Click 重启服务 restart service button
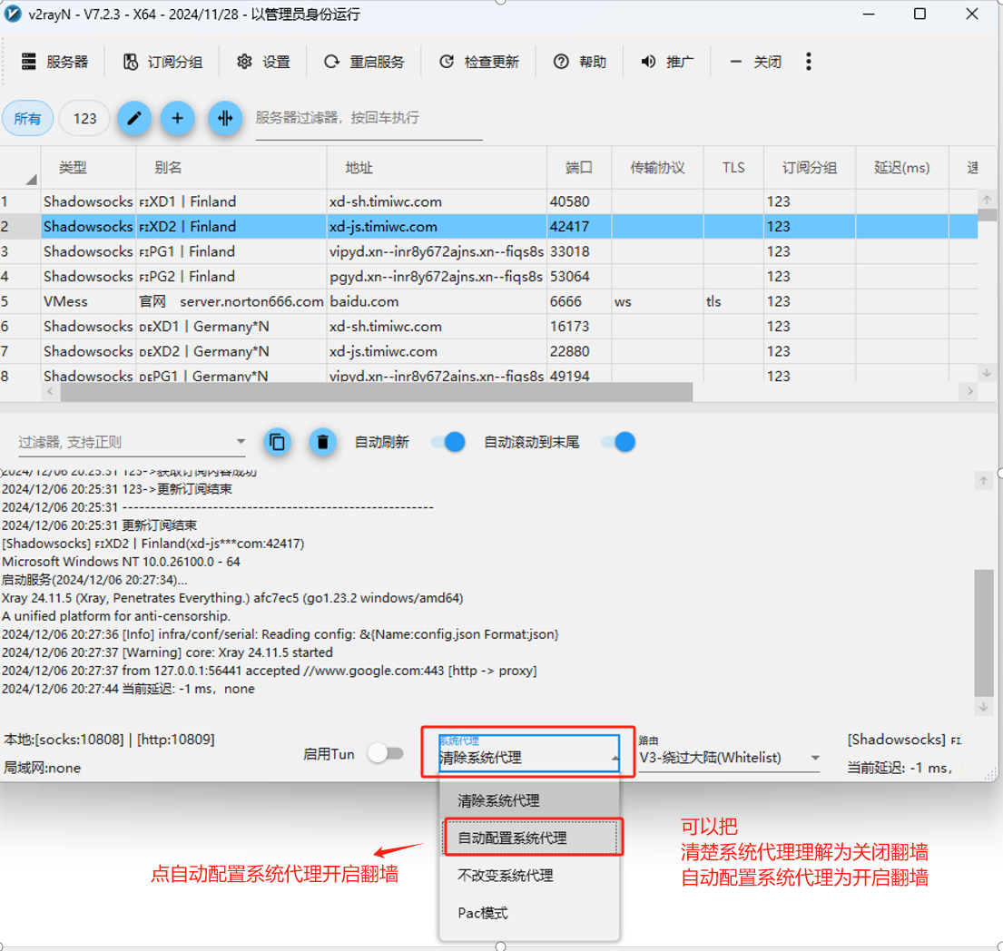Image resolution: width=1003 pixels, height=951 pixels. pos(365,62)
